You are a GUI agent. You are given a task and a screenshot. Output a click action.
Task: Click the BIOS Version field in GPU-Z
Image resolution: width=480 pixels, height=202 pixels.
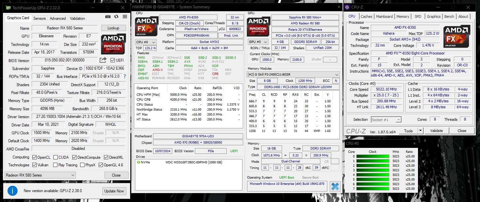pos(65,60)
